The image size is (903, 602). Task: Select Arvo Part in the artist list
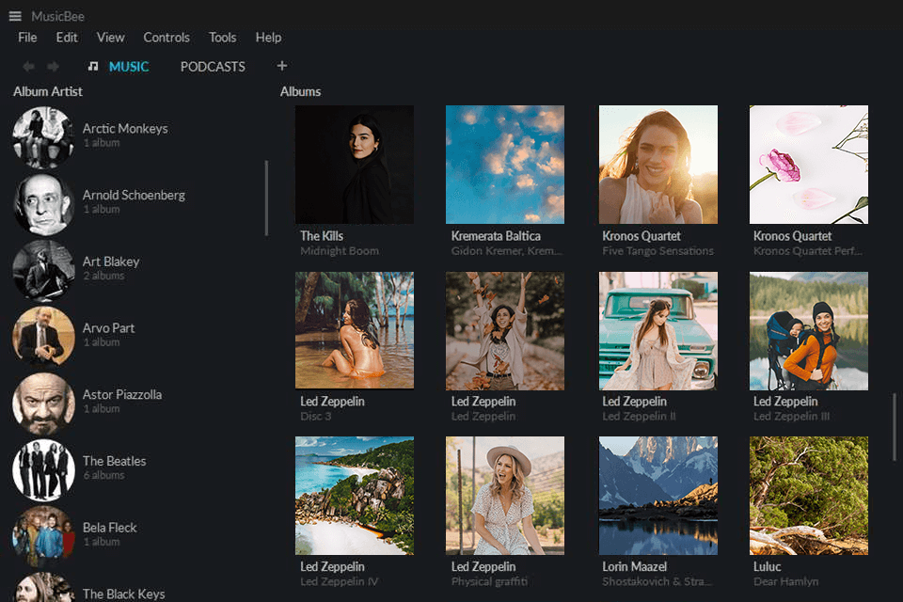coord(109,327)
